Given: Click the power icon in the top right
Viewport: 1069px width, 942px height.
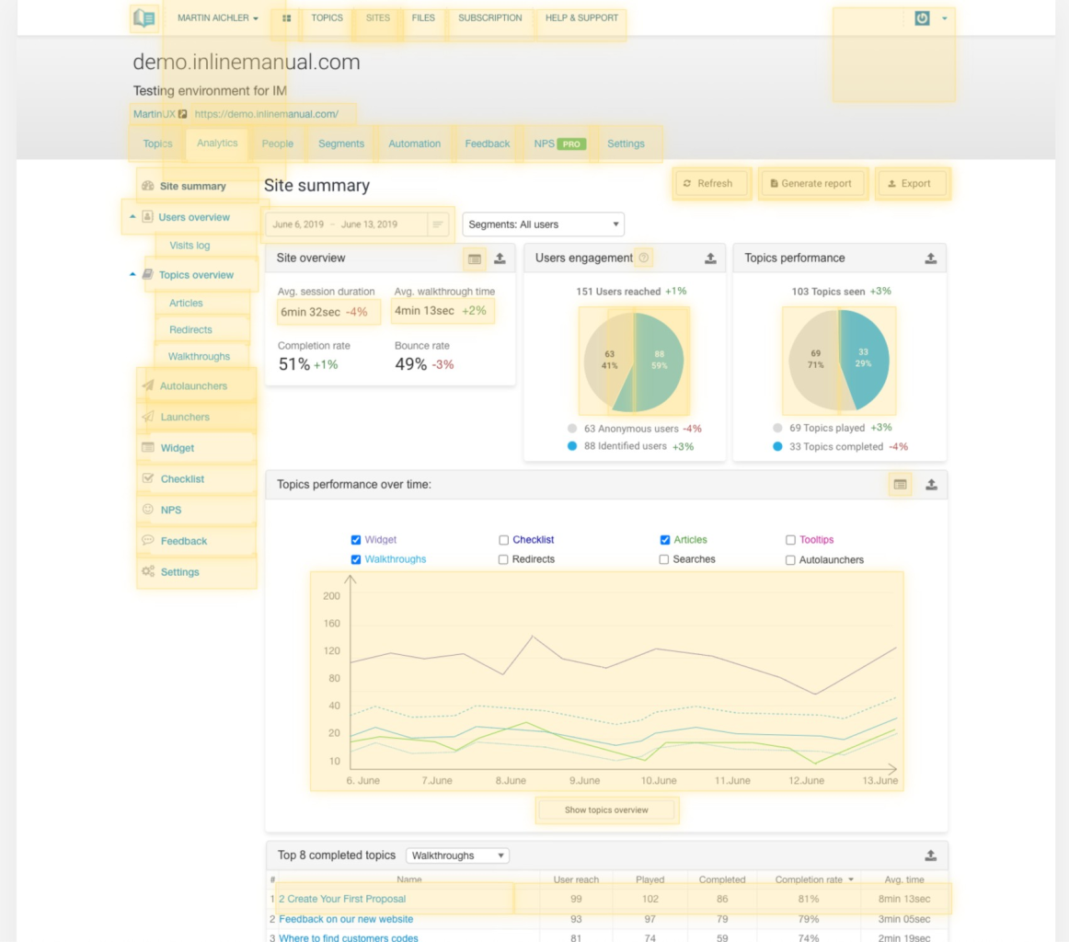Looking at the screenshot, I should tap(922, 18).
